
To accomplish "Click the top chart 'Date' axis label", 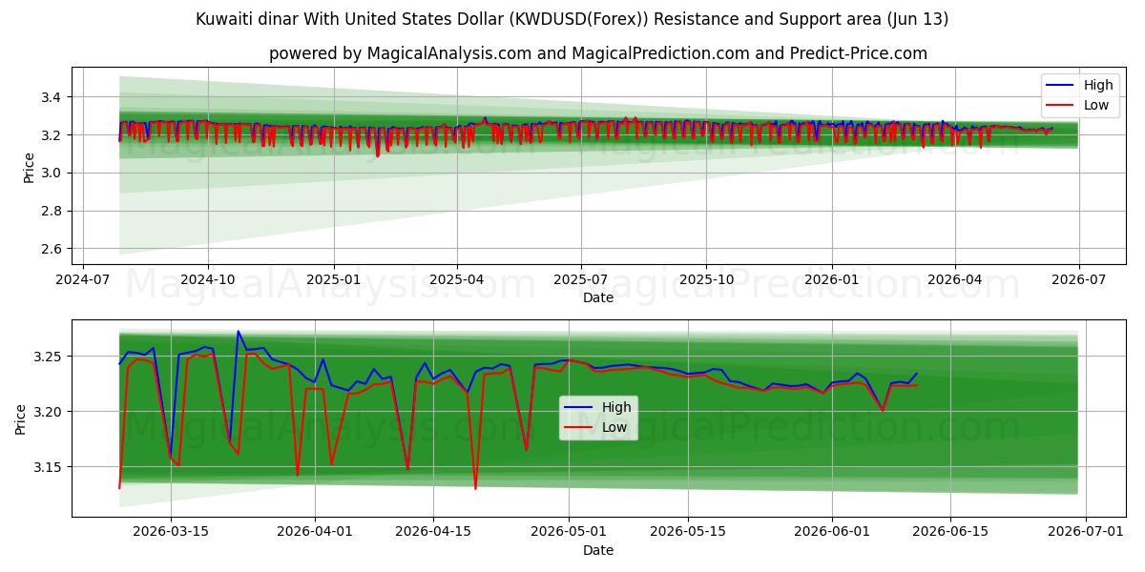I will coord(598,297).
